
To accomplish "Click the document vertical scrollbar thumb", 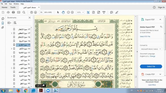I will click(135, 77).
